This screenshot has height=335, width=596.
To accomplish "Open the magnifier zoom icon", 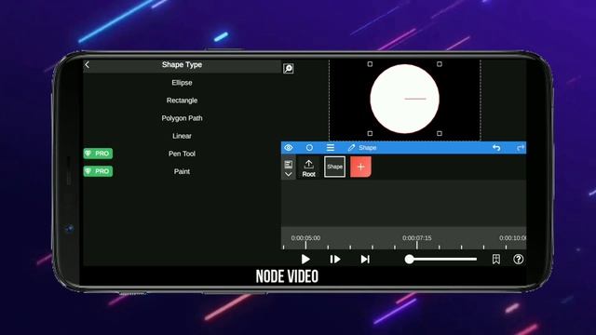I will point(289,69).
